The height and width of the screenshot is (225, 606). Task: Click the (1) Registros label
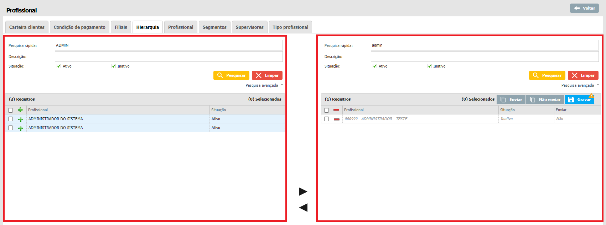[x=338, y=100]
